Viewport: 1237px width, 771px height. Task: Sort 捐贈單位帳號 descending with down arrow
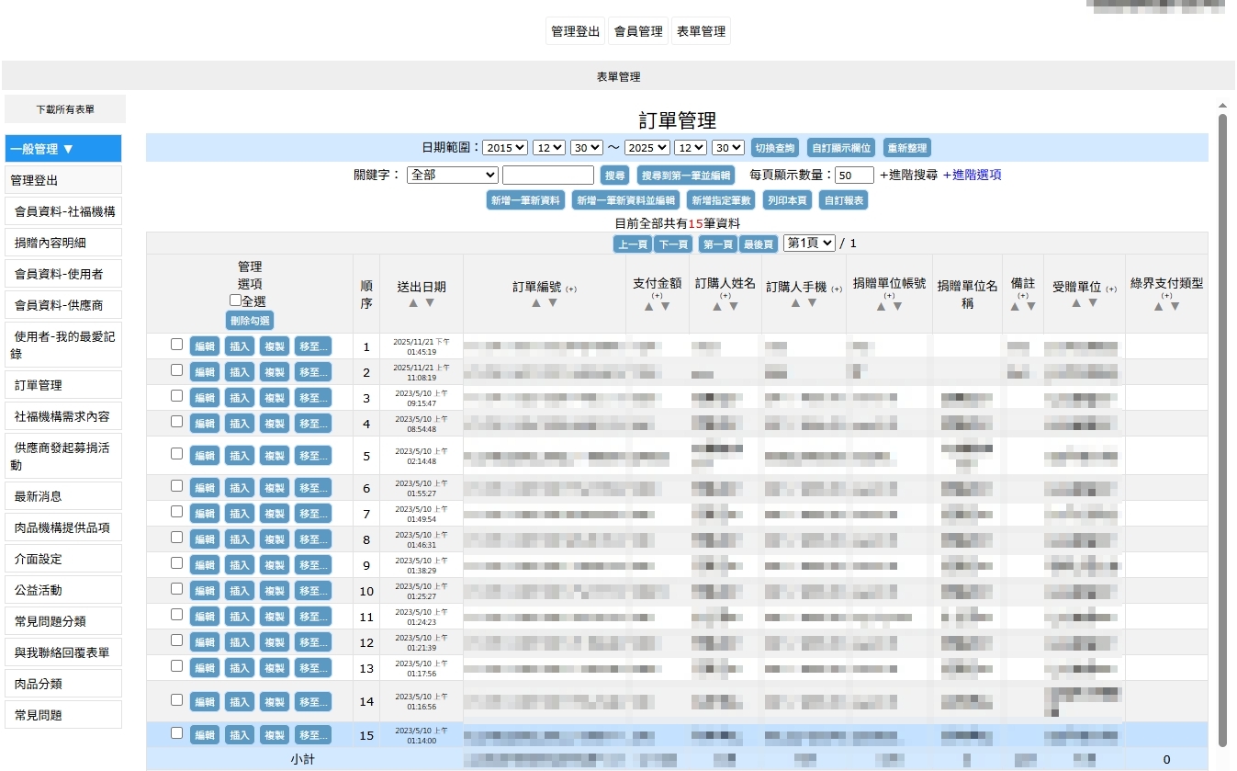tap(897, 307)
